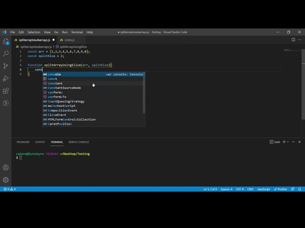The width and height of the screenshot is (305, 228).
Task: Click the unsaved dot on splitarraytosubarrays.js tab
Action: (53, 40)
